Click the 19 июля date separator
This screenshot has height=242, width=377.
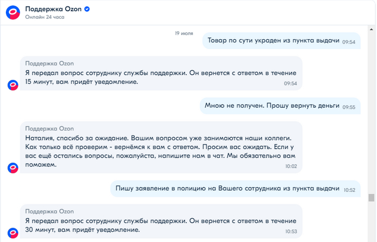(184, 33)
